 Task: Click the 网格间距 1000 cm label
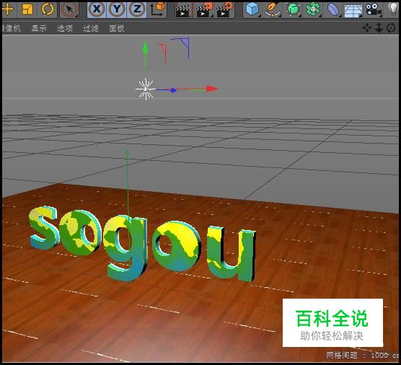coord(362,355)
